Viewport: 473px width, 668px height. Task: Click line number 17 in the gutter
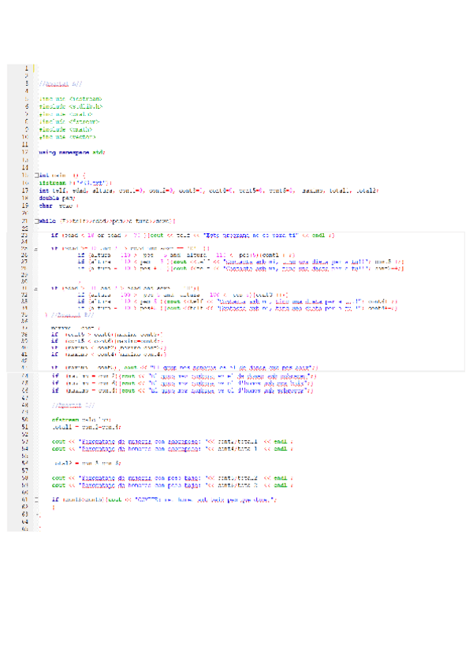[26, 191]
